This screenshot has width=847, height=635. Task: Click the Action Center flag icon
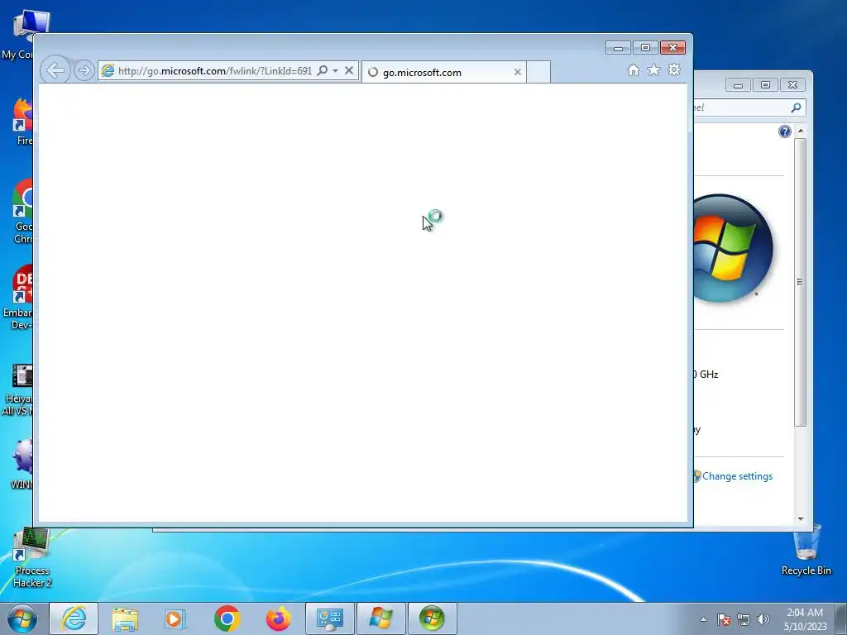click(x=723, y=619)
